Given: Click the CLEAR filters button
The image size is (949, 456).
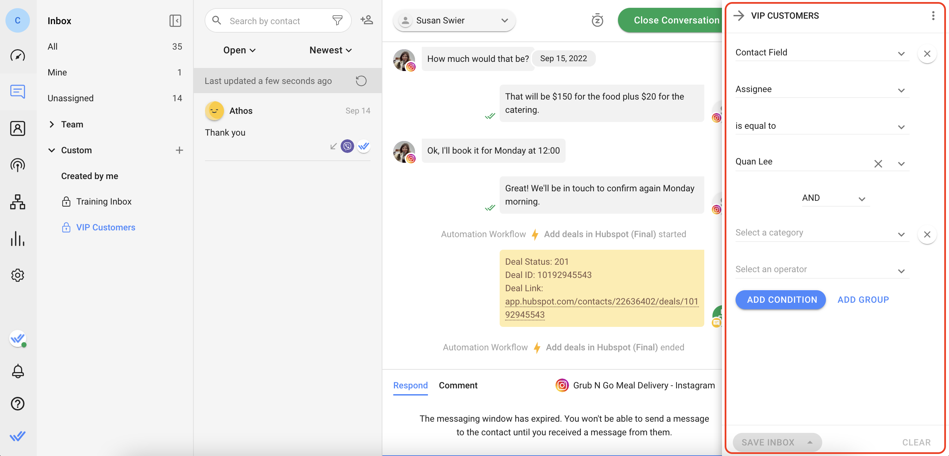Looking at the screenshot, I should [x=916, y=442].
